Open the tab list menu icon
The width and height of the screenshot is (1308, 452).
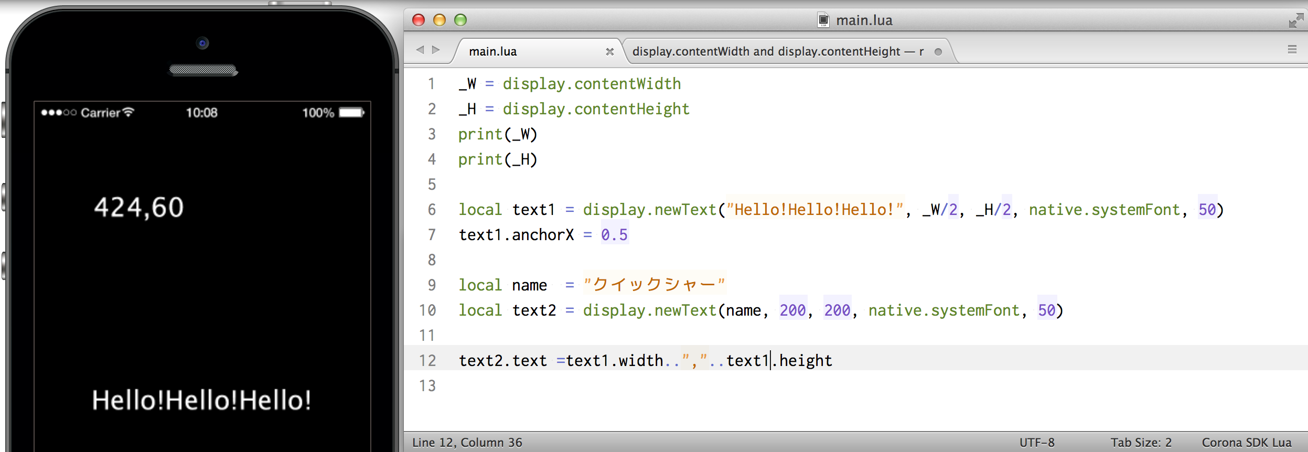point(1292,49)
